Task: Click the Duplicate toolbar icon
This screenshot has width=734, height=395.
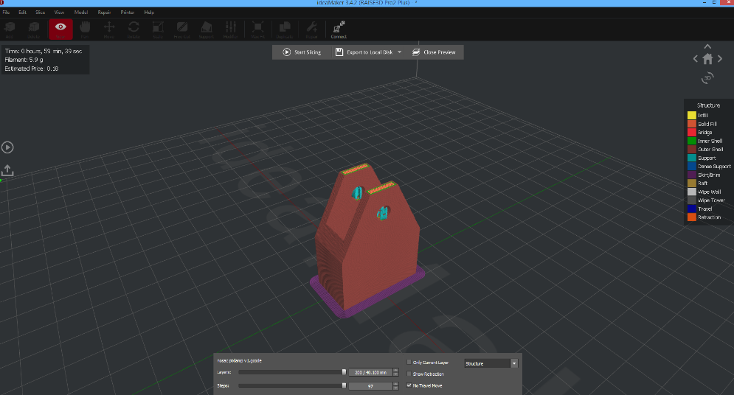Action: tap(285, 29)
